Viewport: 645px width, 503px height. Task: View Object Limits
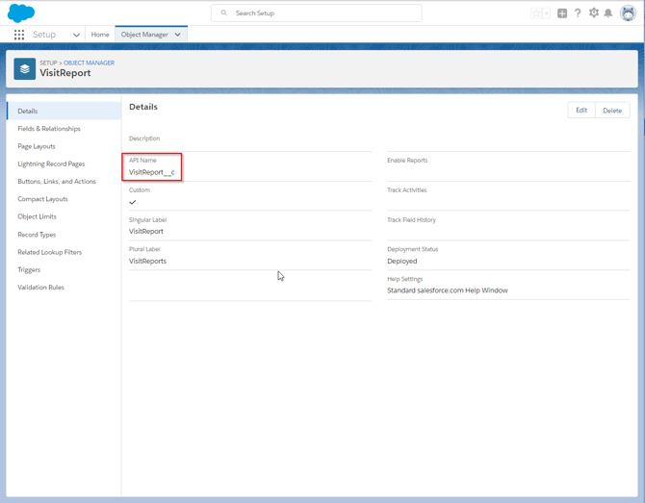click(37, 216)
